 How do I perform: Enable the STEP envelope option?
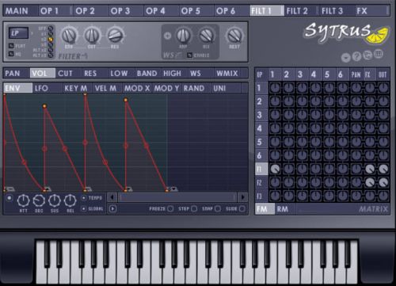pyautogui.click(x=194, y=209)
